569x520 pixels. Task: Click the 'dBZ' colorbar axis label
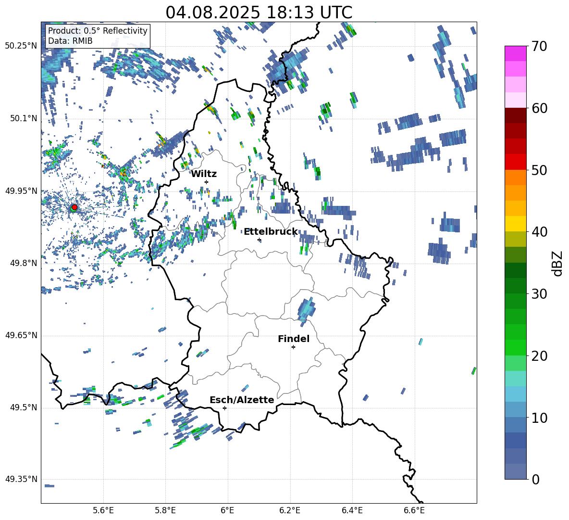(557, 263)
